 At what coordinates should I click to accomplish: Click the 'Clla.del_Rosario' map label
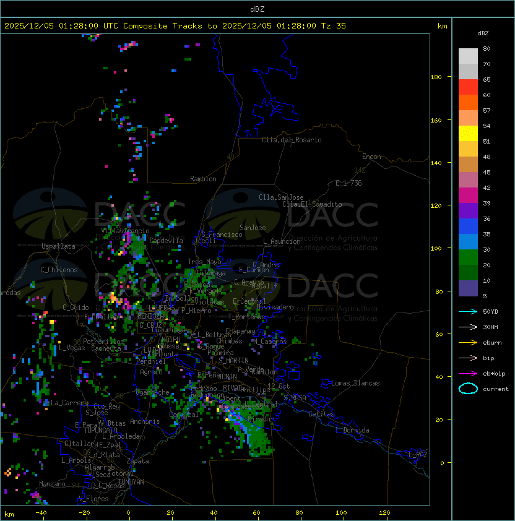292,140
